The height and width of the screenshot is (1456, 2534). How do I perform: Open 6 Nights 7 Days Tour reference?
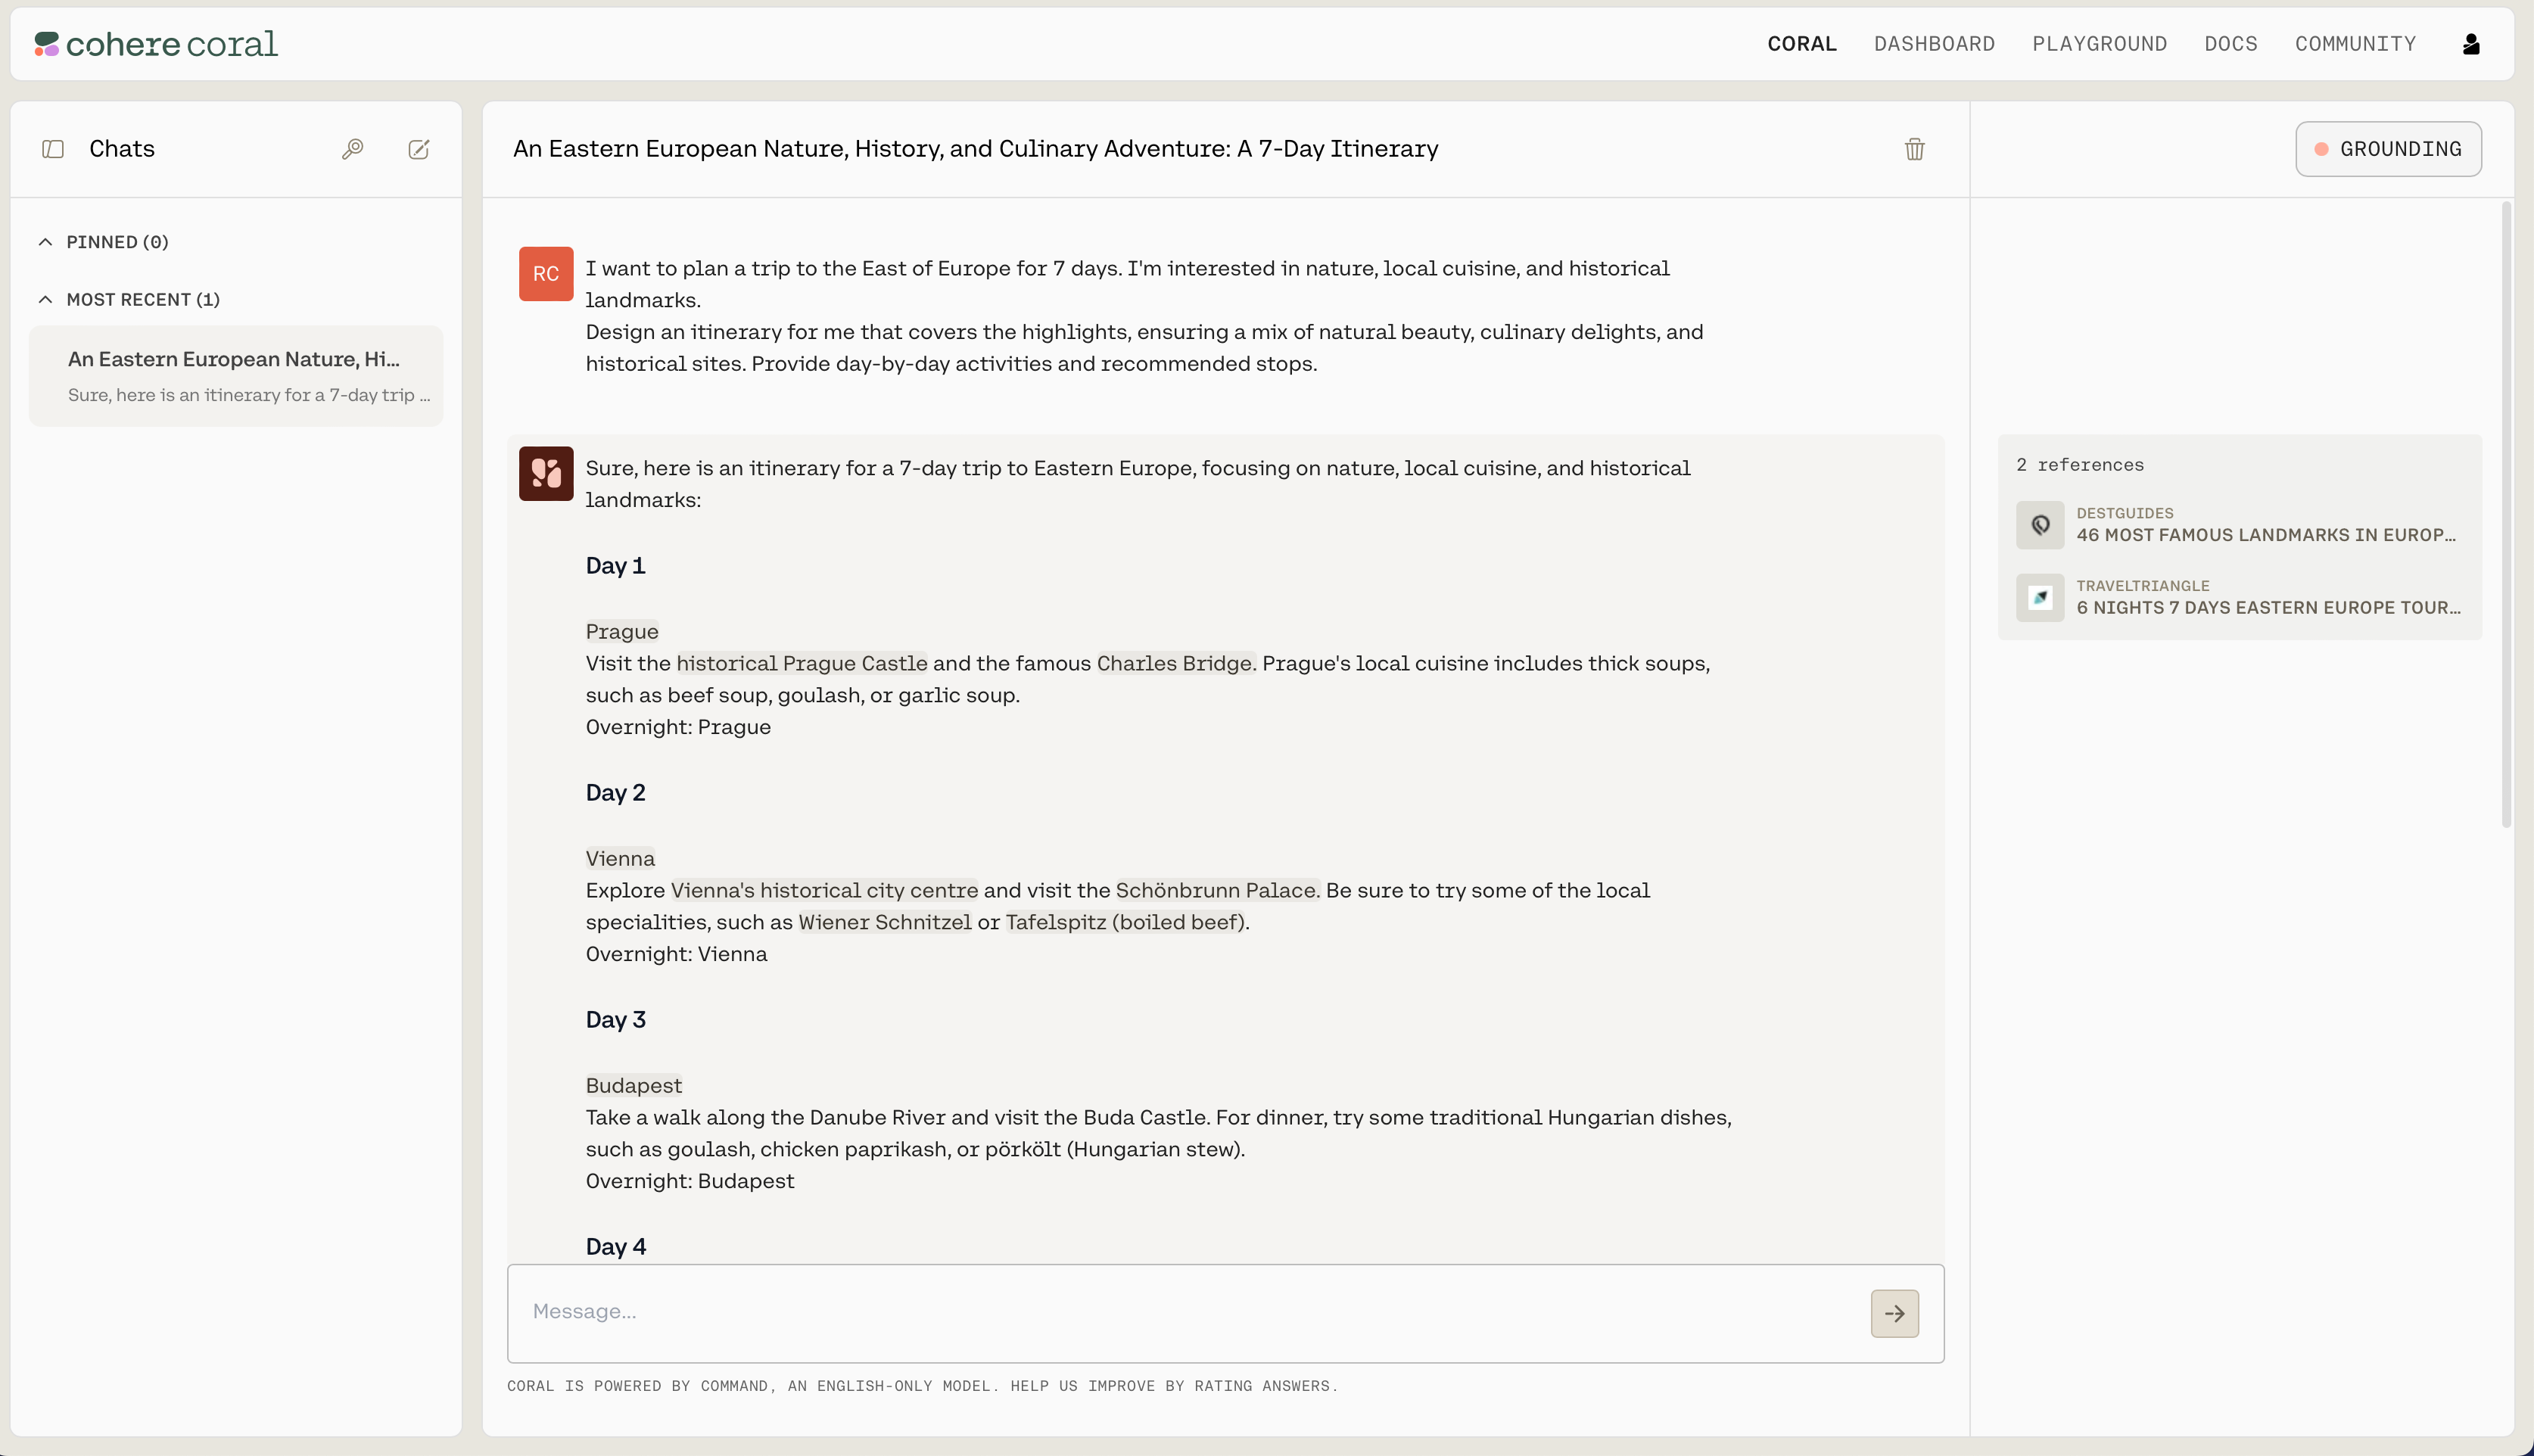click(2268, 608)
